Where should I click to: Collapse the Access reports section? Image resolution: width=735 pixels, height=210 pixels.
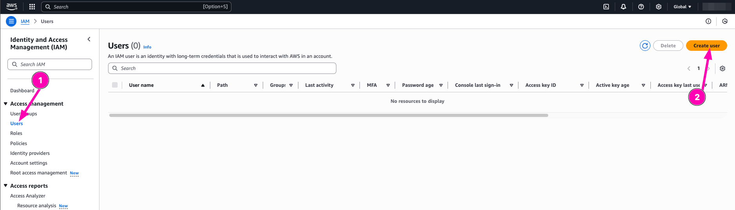click(6, 186)
